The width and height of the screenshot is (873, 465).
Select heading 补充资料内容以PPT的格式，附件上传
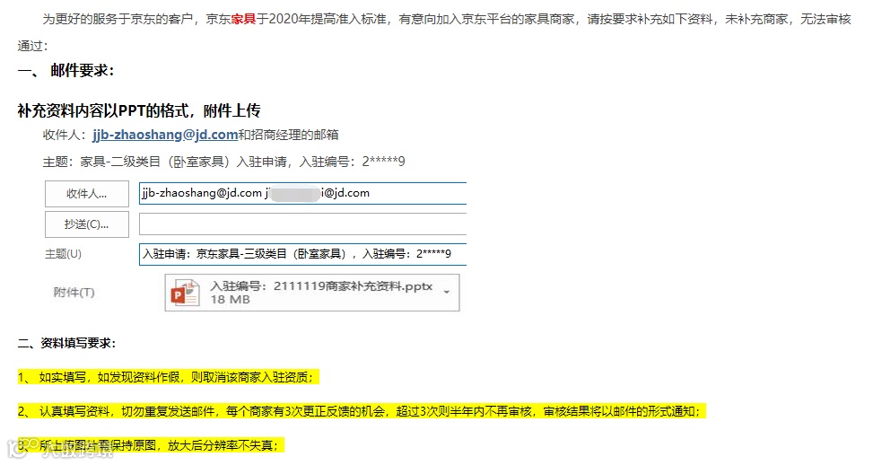pos(139,110)
